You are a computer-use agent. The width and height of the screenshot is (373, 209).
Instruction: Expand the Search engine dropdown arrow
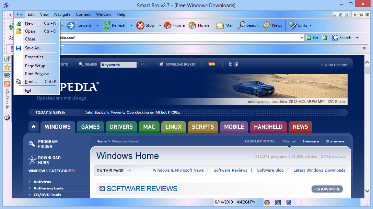pyautogui.click(x=357, y=38)
